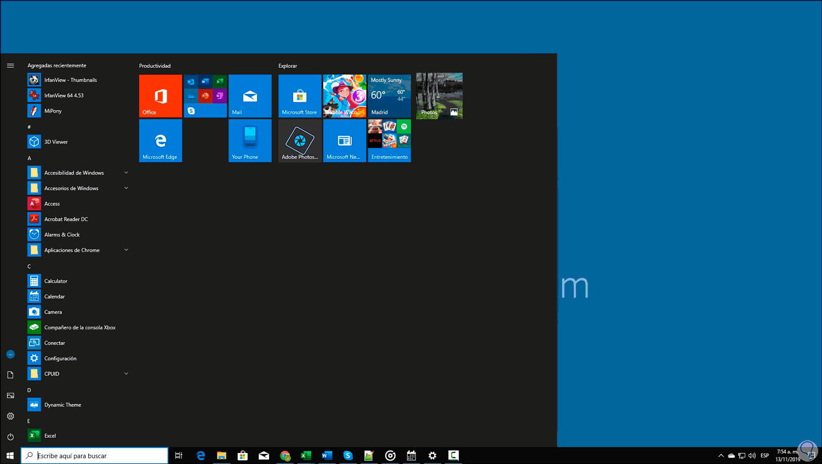Screen dimensions: 822x464
Task: Launch IrfanView 64 4.53
Action: (78, 95)
